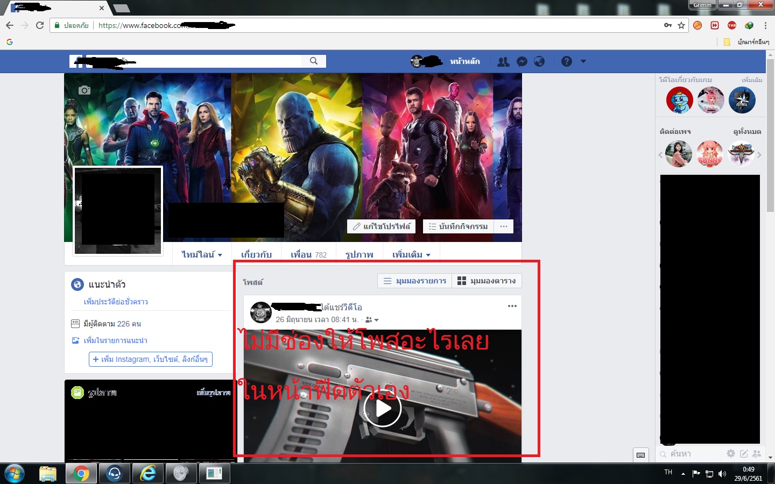Click the cover photo camera icon

pos(84,90)
